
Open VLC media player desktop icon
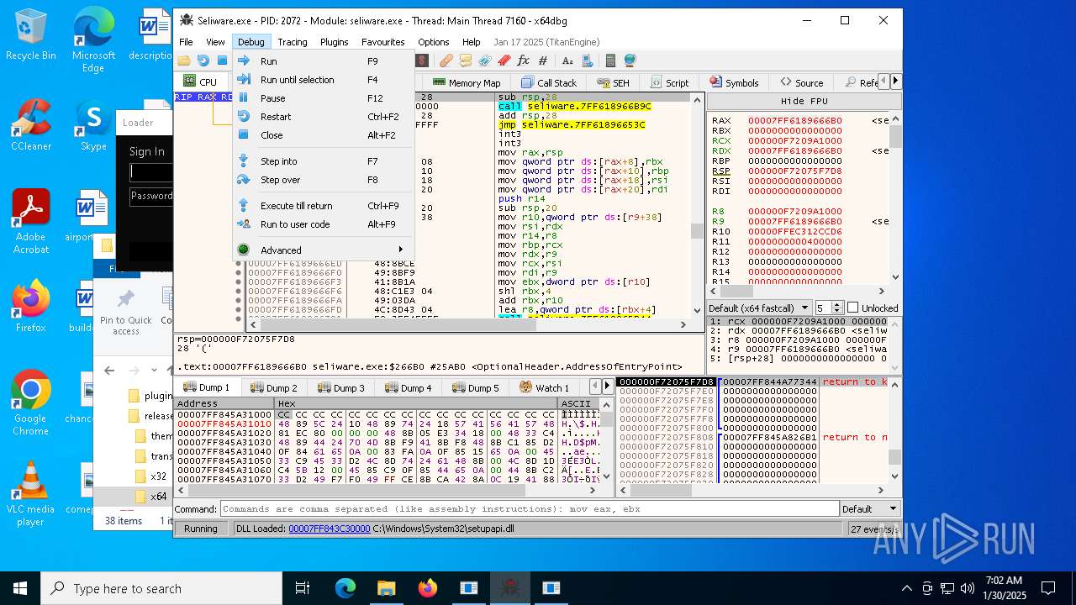coord(31,494)
